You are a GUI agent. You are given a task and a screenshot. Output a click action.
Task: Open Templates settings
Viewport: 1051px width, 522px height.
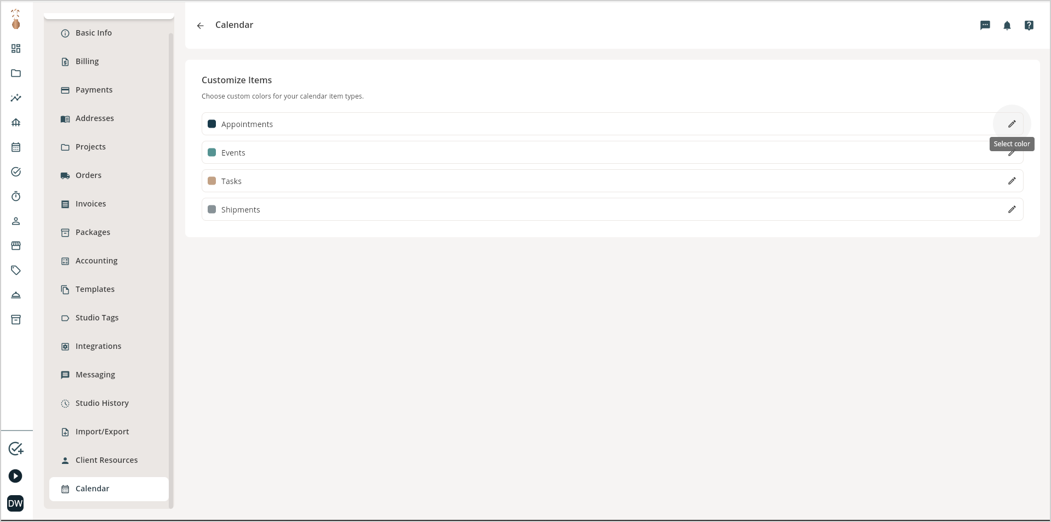click(x=109, y=289)
